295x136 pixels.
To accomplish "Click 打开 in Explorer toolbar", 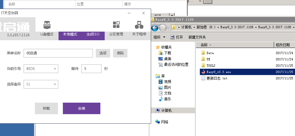I will (x=176, y=37).
